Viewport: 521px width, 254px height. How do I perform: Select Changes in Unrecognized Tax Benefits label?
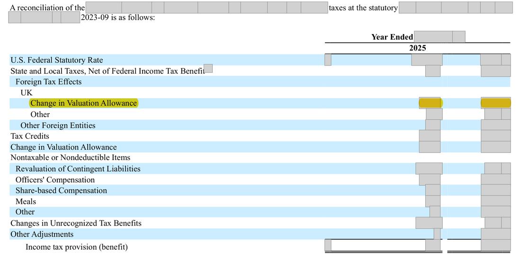coord(76,223)
